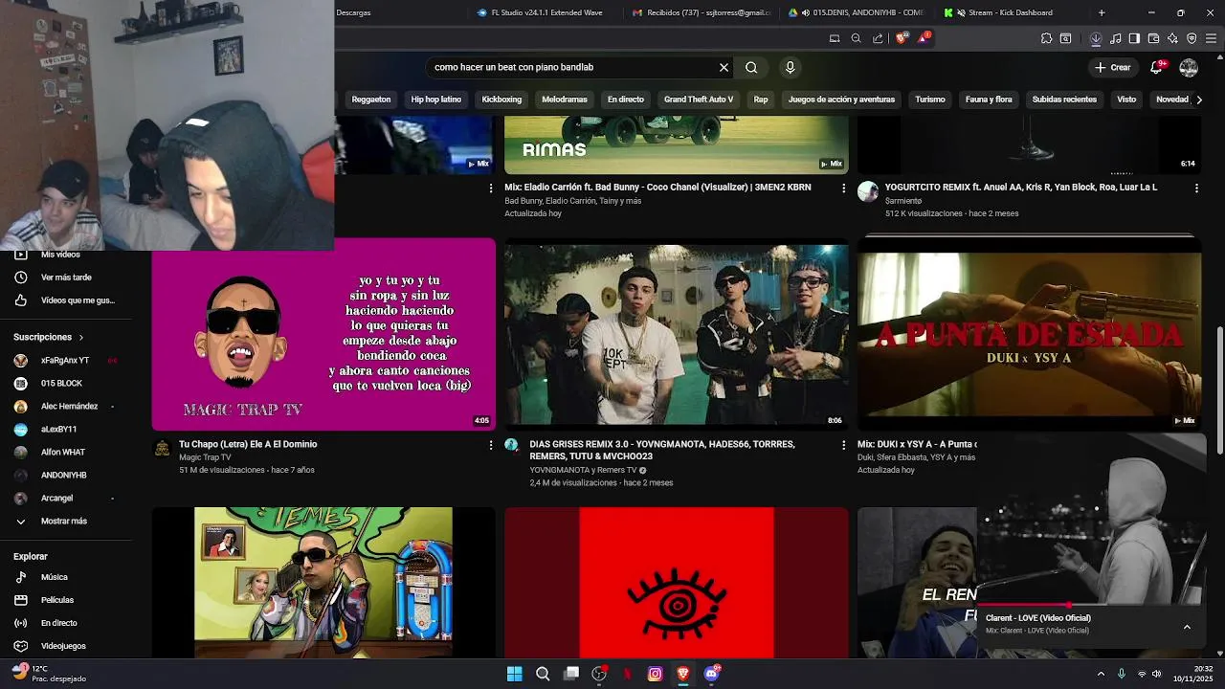
Task: Select the Subidas recientes filter chip
Action: [x=1064, y=100]
